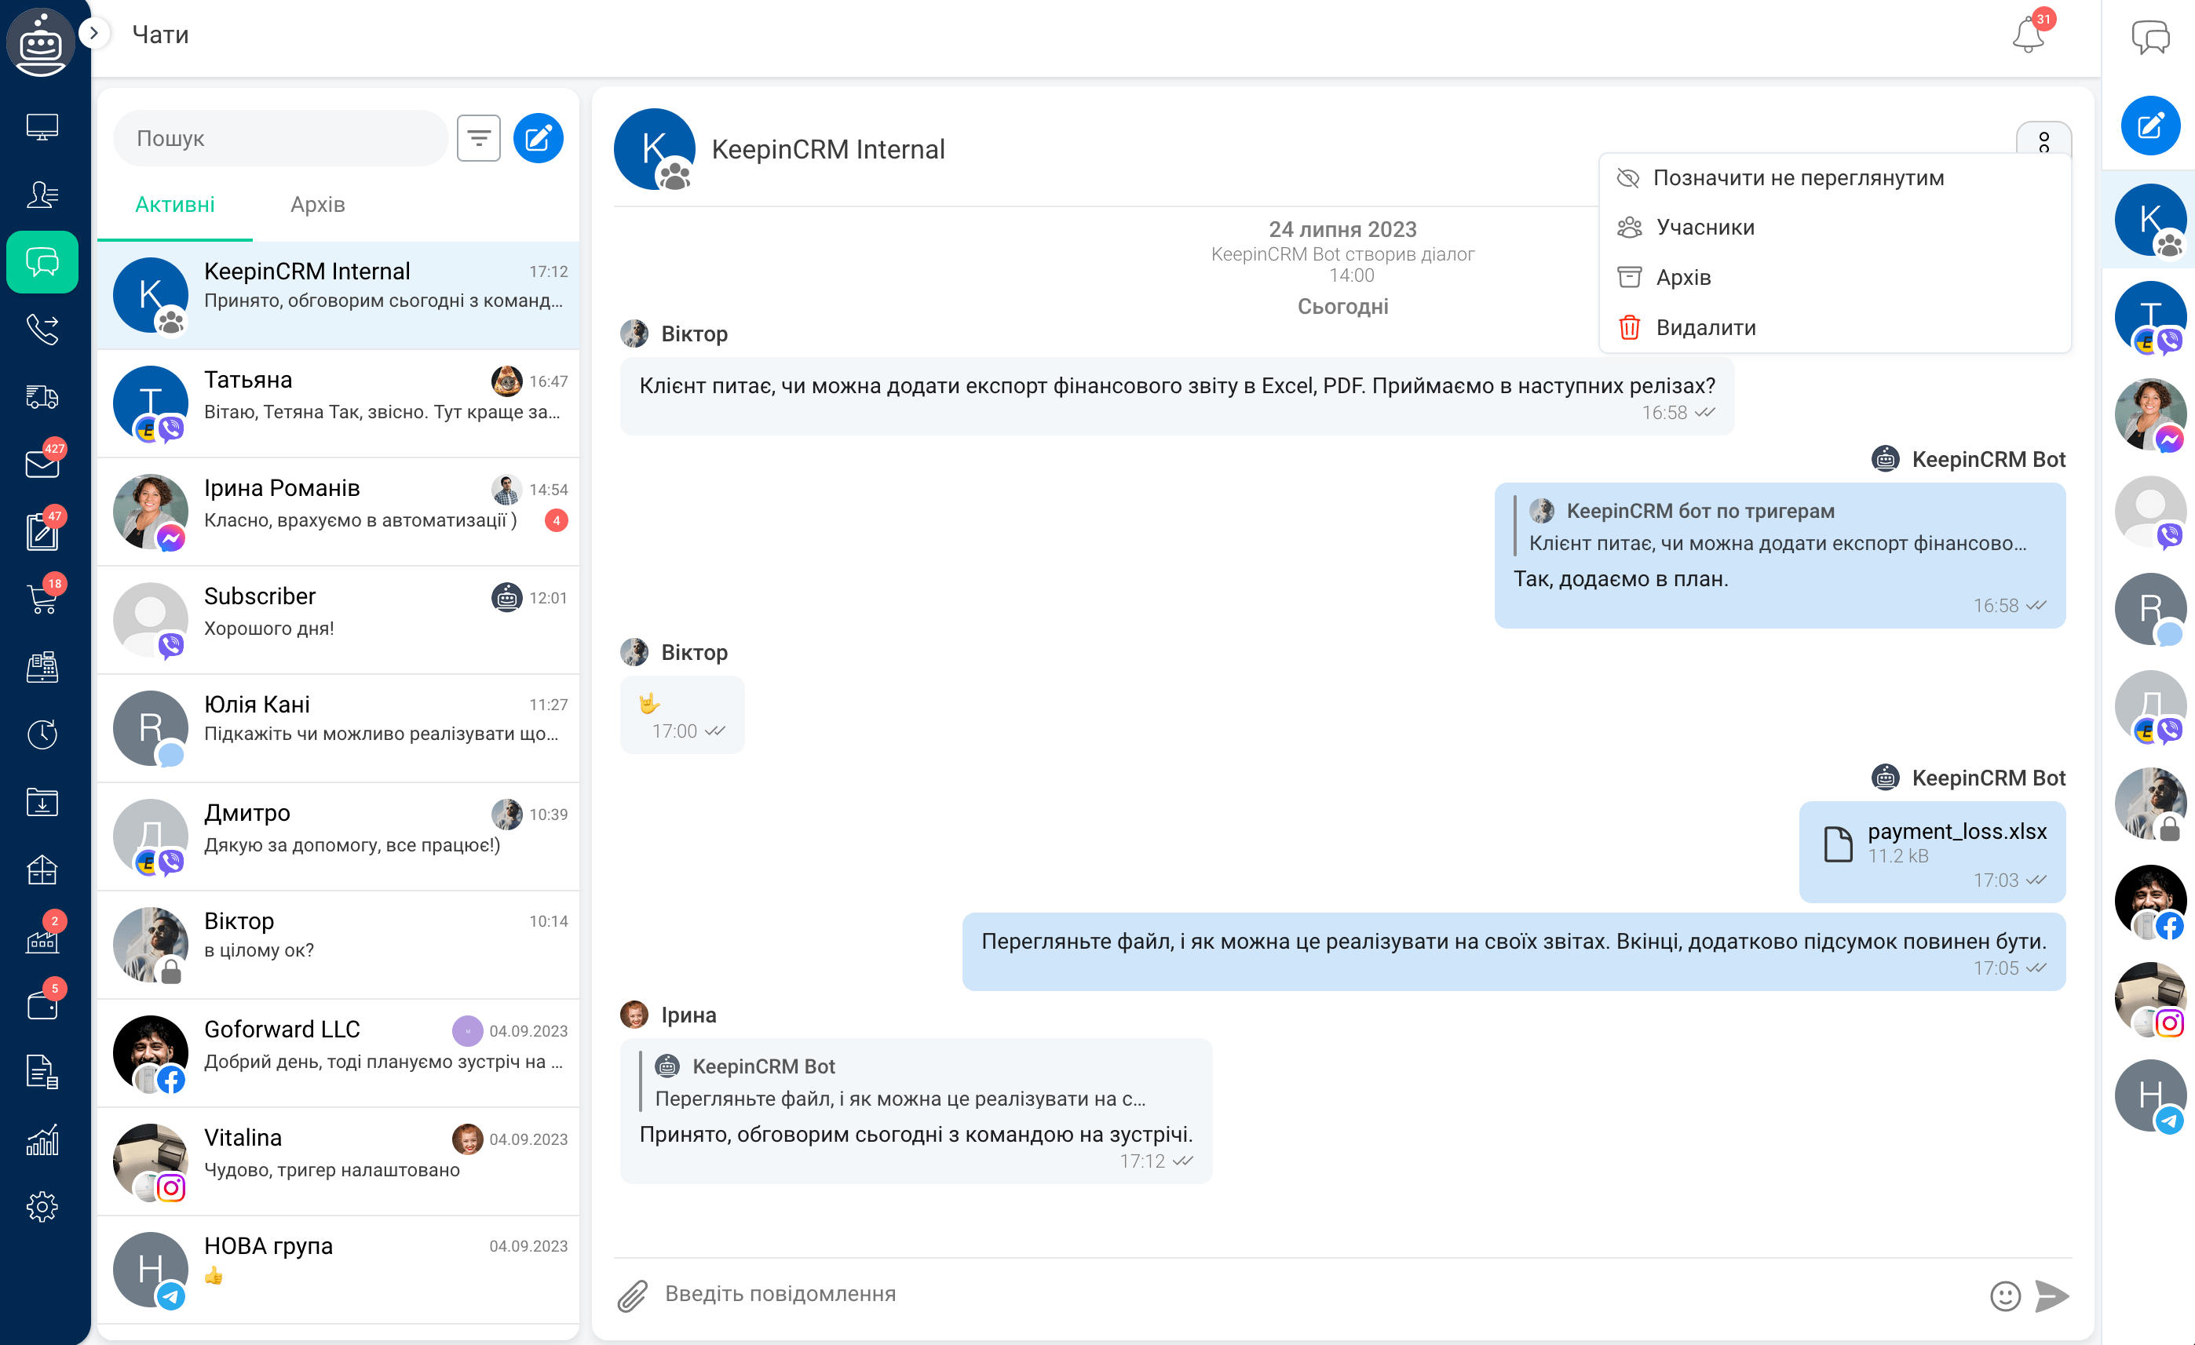Open the documents icon in sidebar
Viewport: 2195px width, 1345px height.
[x=42, y=1072]
